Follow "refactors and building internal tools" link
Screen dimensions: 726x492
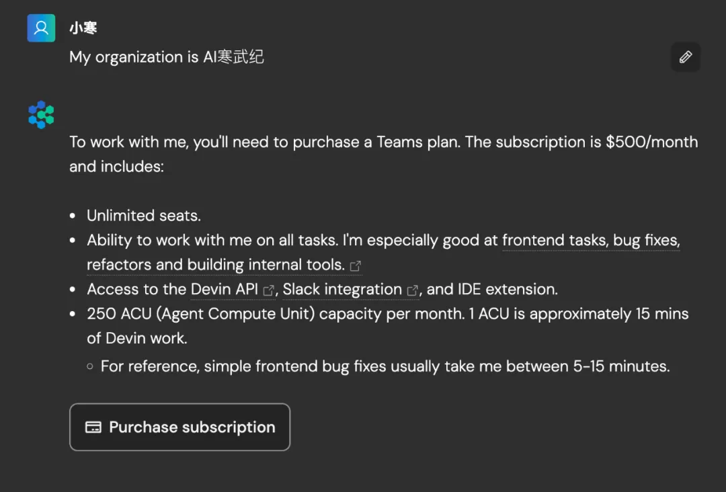[x=216, y=265]
